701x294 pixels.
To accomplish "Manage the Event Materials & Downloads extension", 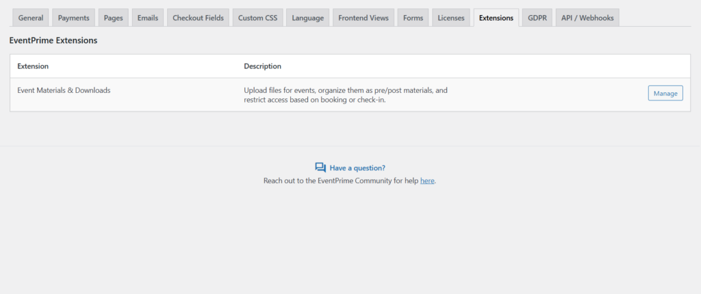I will coord(665,94).
